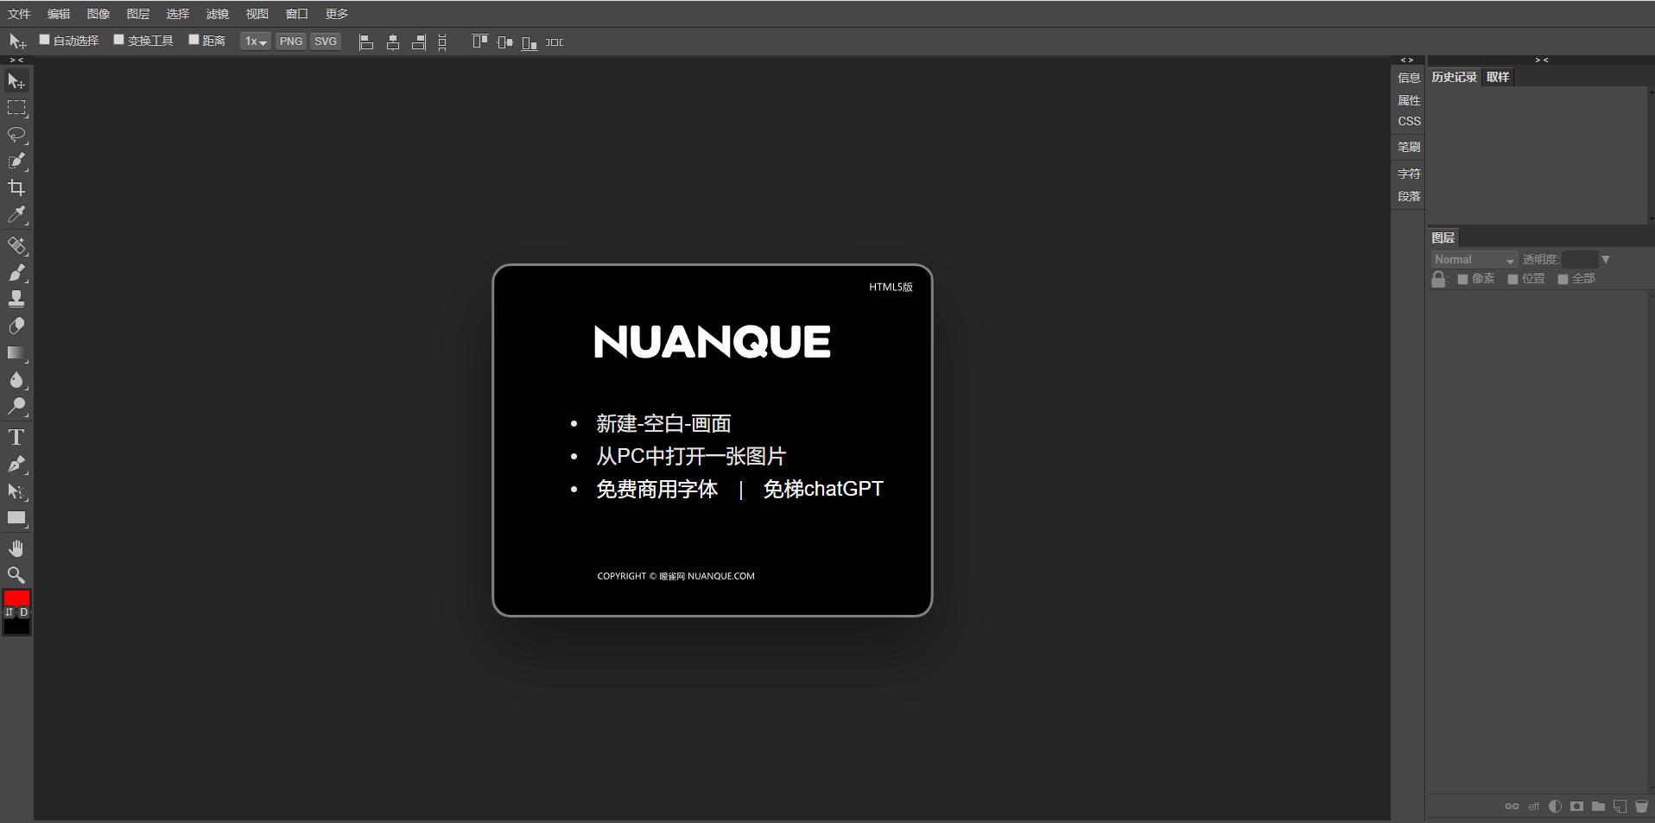Click the delete layer trash icon

1641,807
